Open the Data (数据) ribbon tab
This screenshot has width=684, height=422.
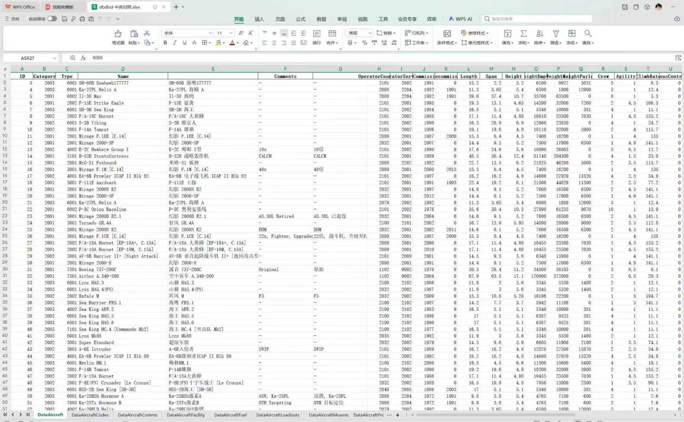click(321, 19)
